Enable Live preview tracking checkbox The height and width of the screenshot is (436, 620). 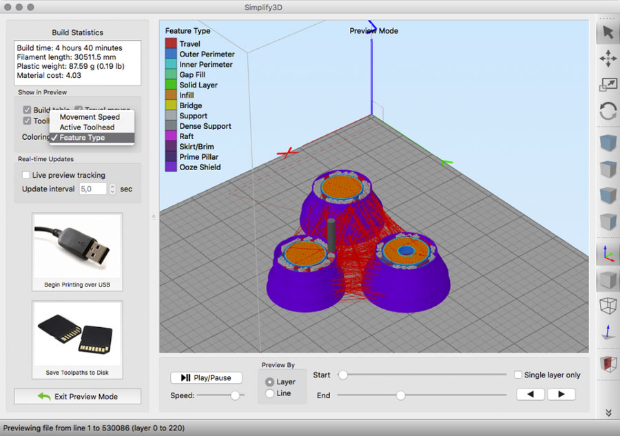[26, 175]
